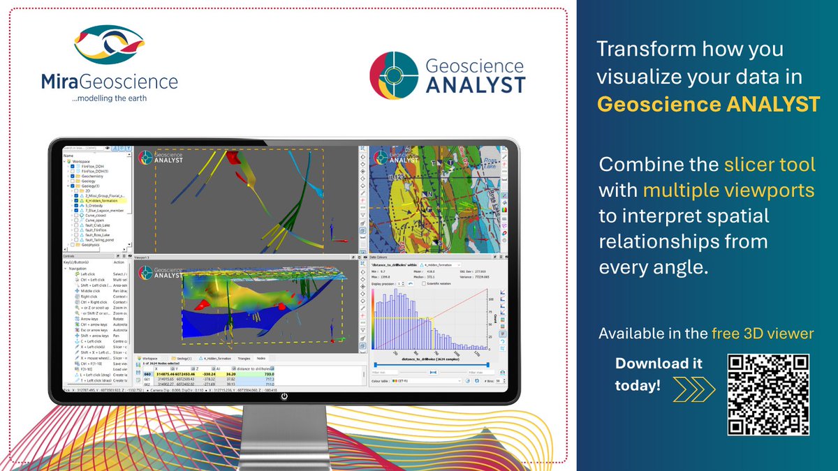Click the drillhole icon of FlinFlon_DDH
The image size is (838, 471).
click(x=78, y=166)
